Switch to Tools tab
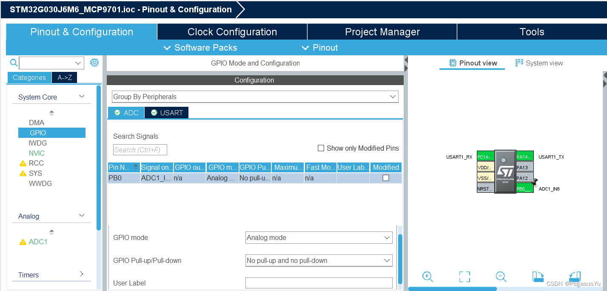The image size is (607, 291). pos(532,32)
